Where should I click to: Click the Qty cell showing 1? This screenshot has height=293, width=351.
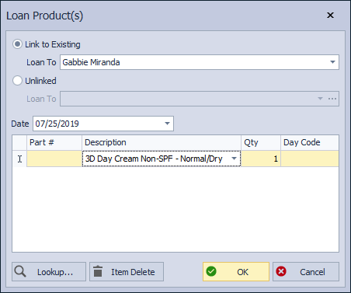coord(261,159)
